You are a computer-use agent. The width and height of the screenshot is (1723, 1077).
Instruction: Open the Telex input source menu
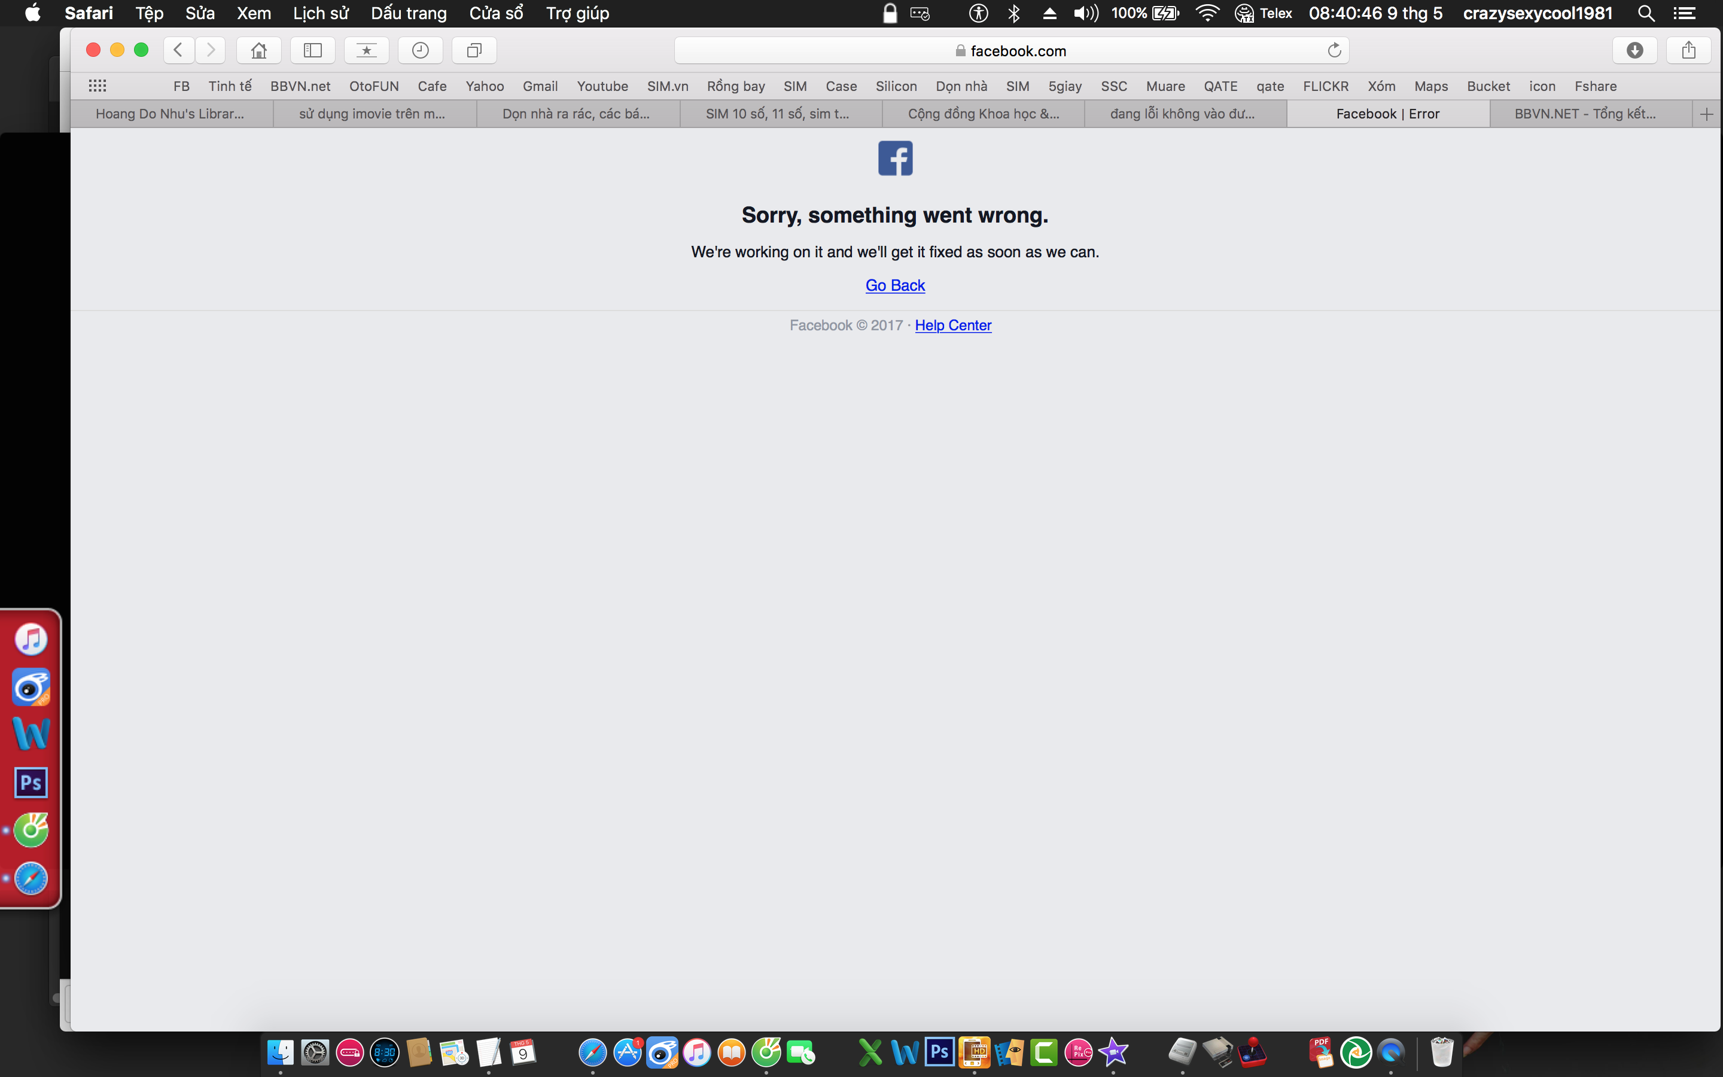(x=1263, y=13)
